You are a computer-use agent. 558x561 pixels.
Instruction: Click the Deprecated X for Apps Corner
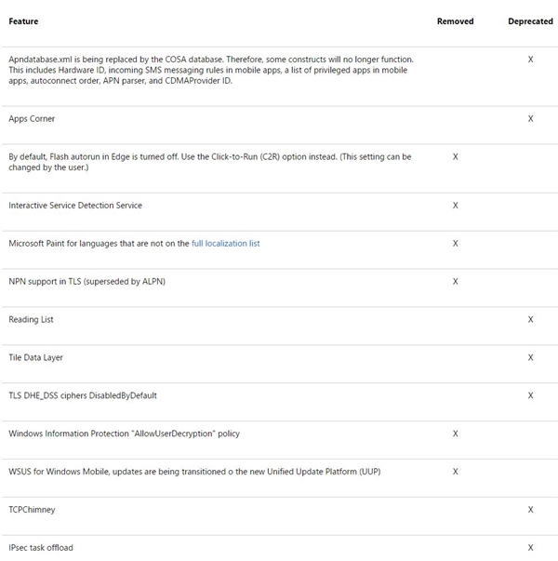(530, 119)
